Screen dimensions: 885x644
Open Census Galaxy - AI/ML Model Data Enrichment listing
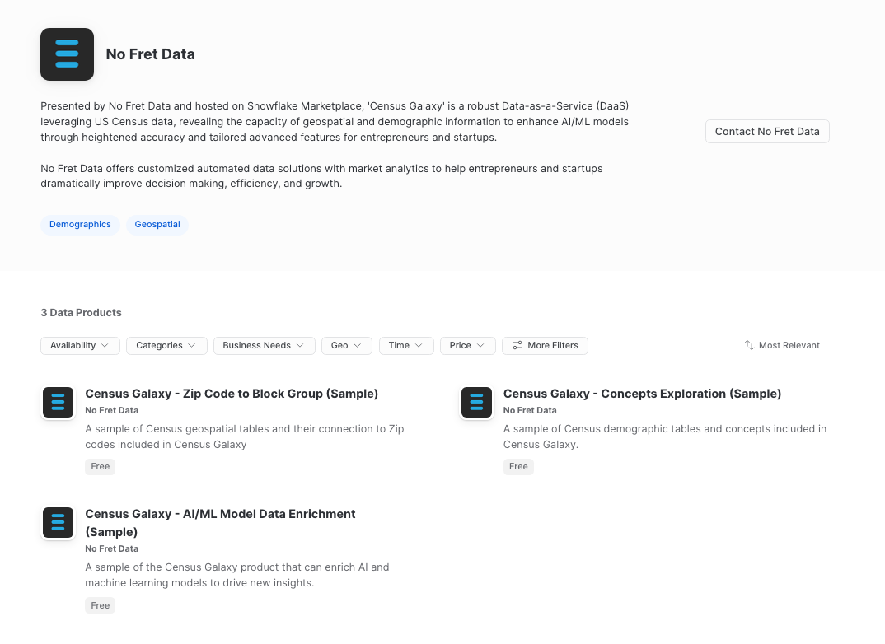(220, 523)
